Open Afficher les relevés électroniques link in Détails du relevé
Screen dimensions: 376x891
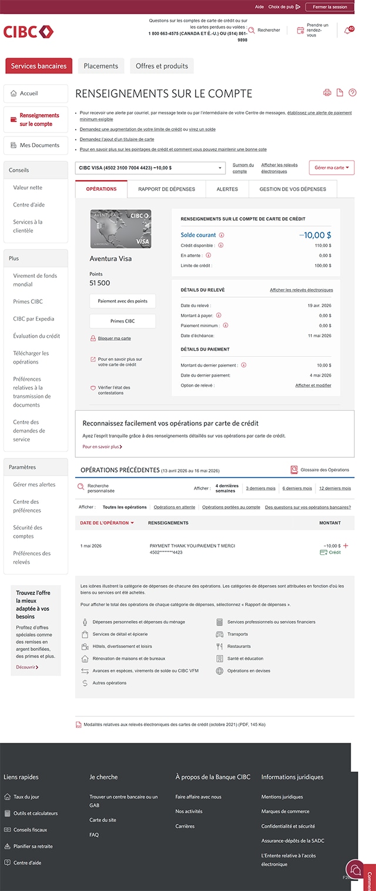(301, 290)
